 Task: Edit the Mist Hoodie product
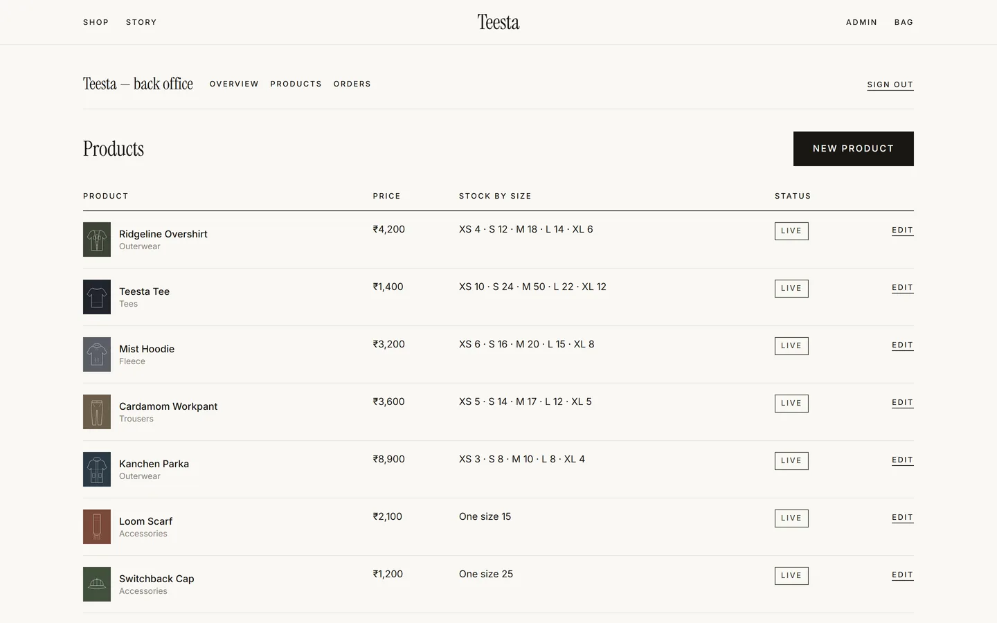point(903,345)
